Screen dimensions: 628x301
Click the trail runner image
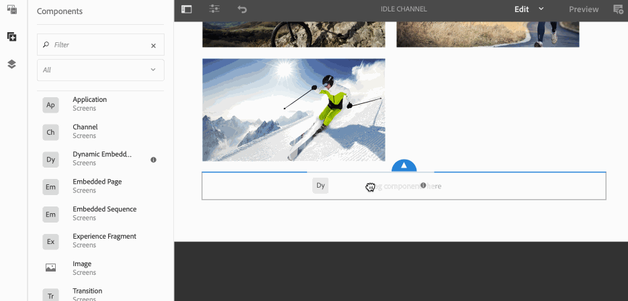tap(488, 34)
